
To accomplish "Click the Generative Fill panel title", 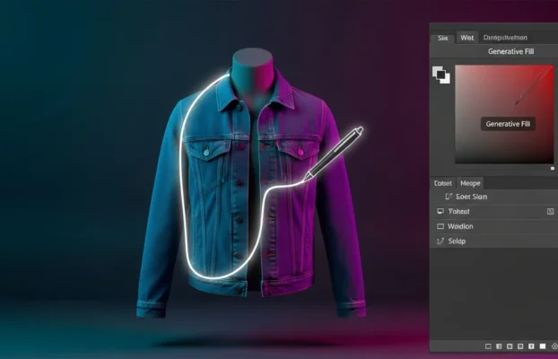I will click(x=510, y=51).
